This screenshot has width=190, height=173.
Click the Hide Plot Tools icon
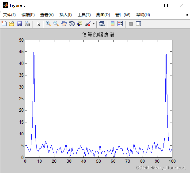pos(131,24)
